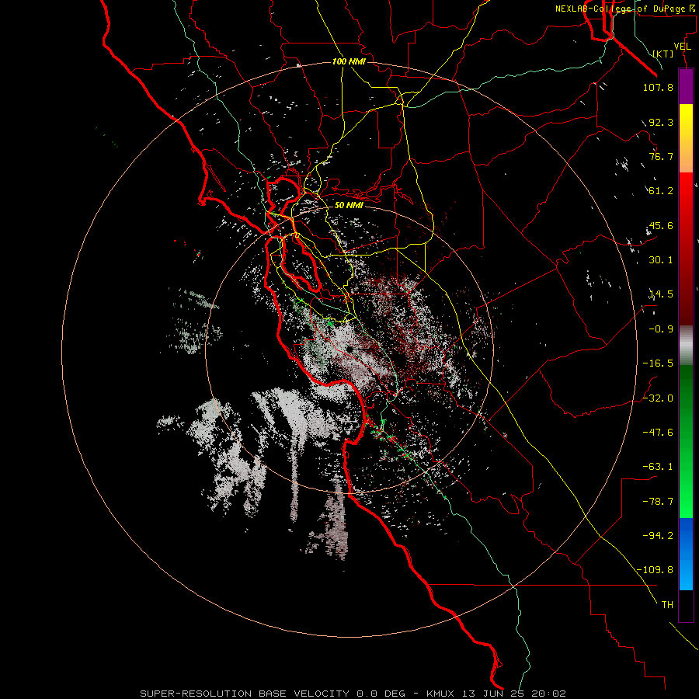Click the 14.5 value on the velocity scale
The height and width of the screenshot is (699, 699).
tap(661, 294)
